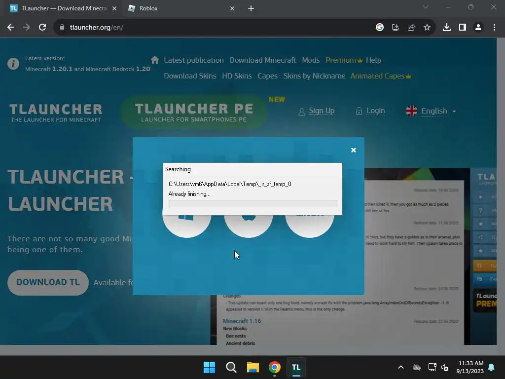Open a new browser tab
Screen dimensions: 505x379
[251, 9]
